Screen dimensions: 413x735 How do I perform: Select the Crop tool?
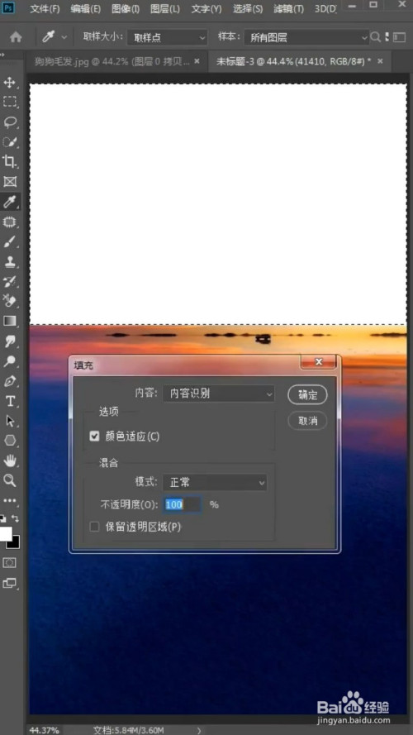tap(9, 162)
